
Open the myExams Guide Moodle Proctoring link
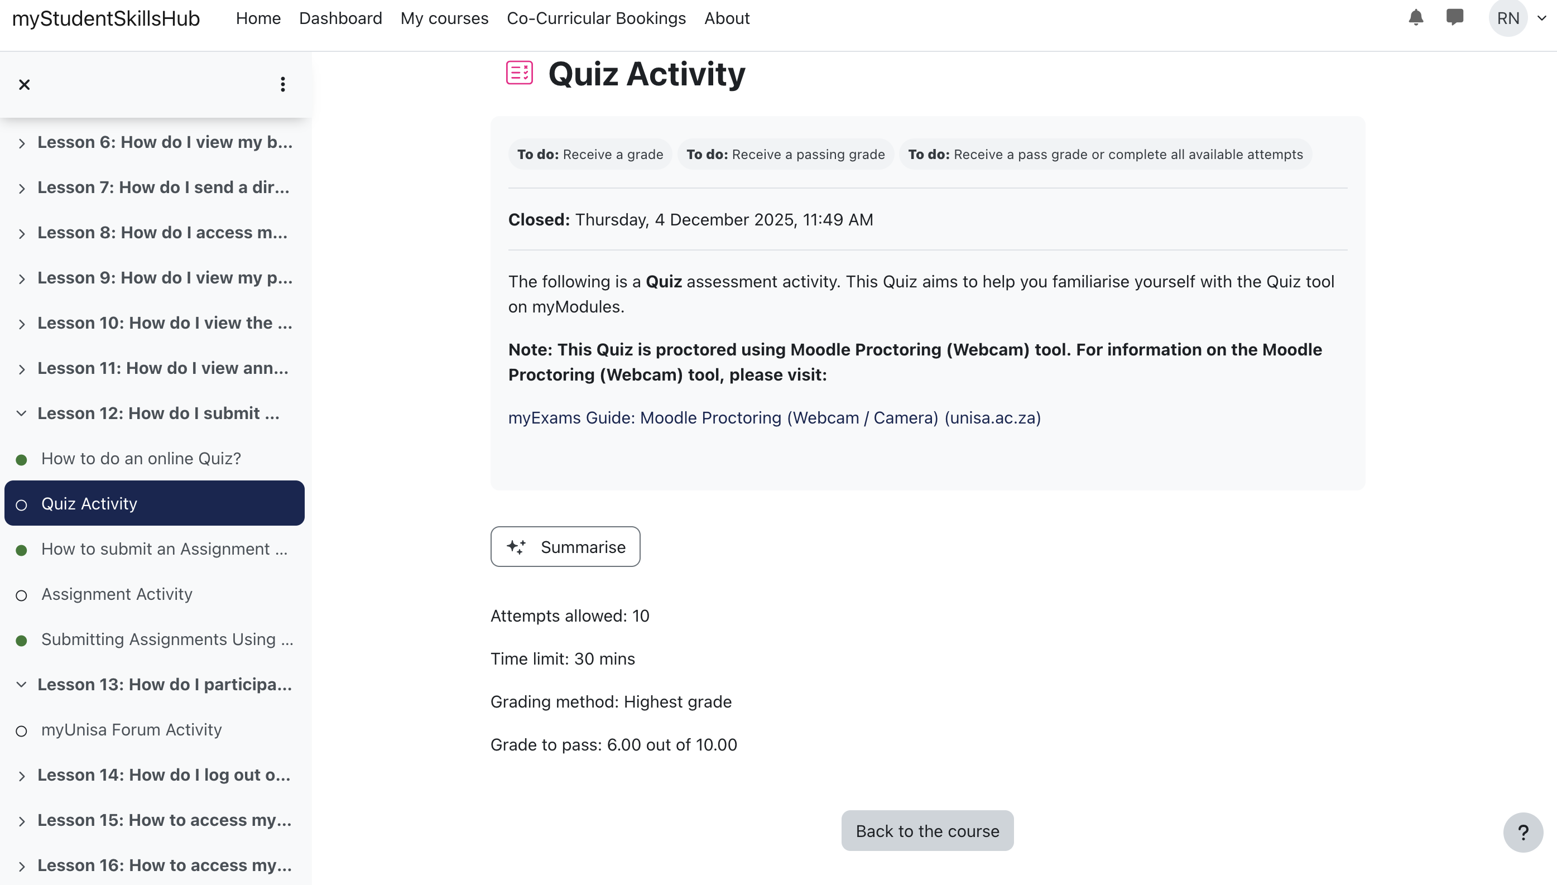click(x=773, y=417)
